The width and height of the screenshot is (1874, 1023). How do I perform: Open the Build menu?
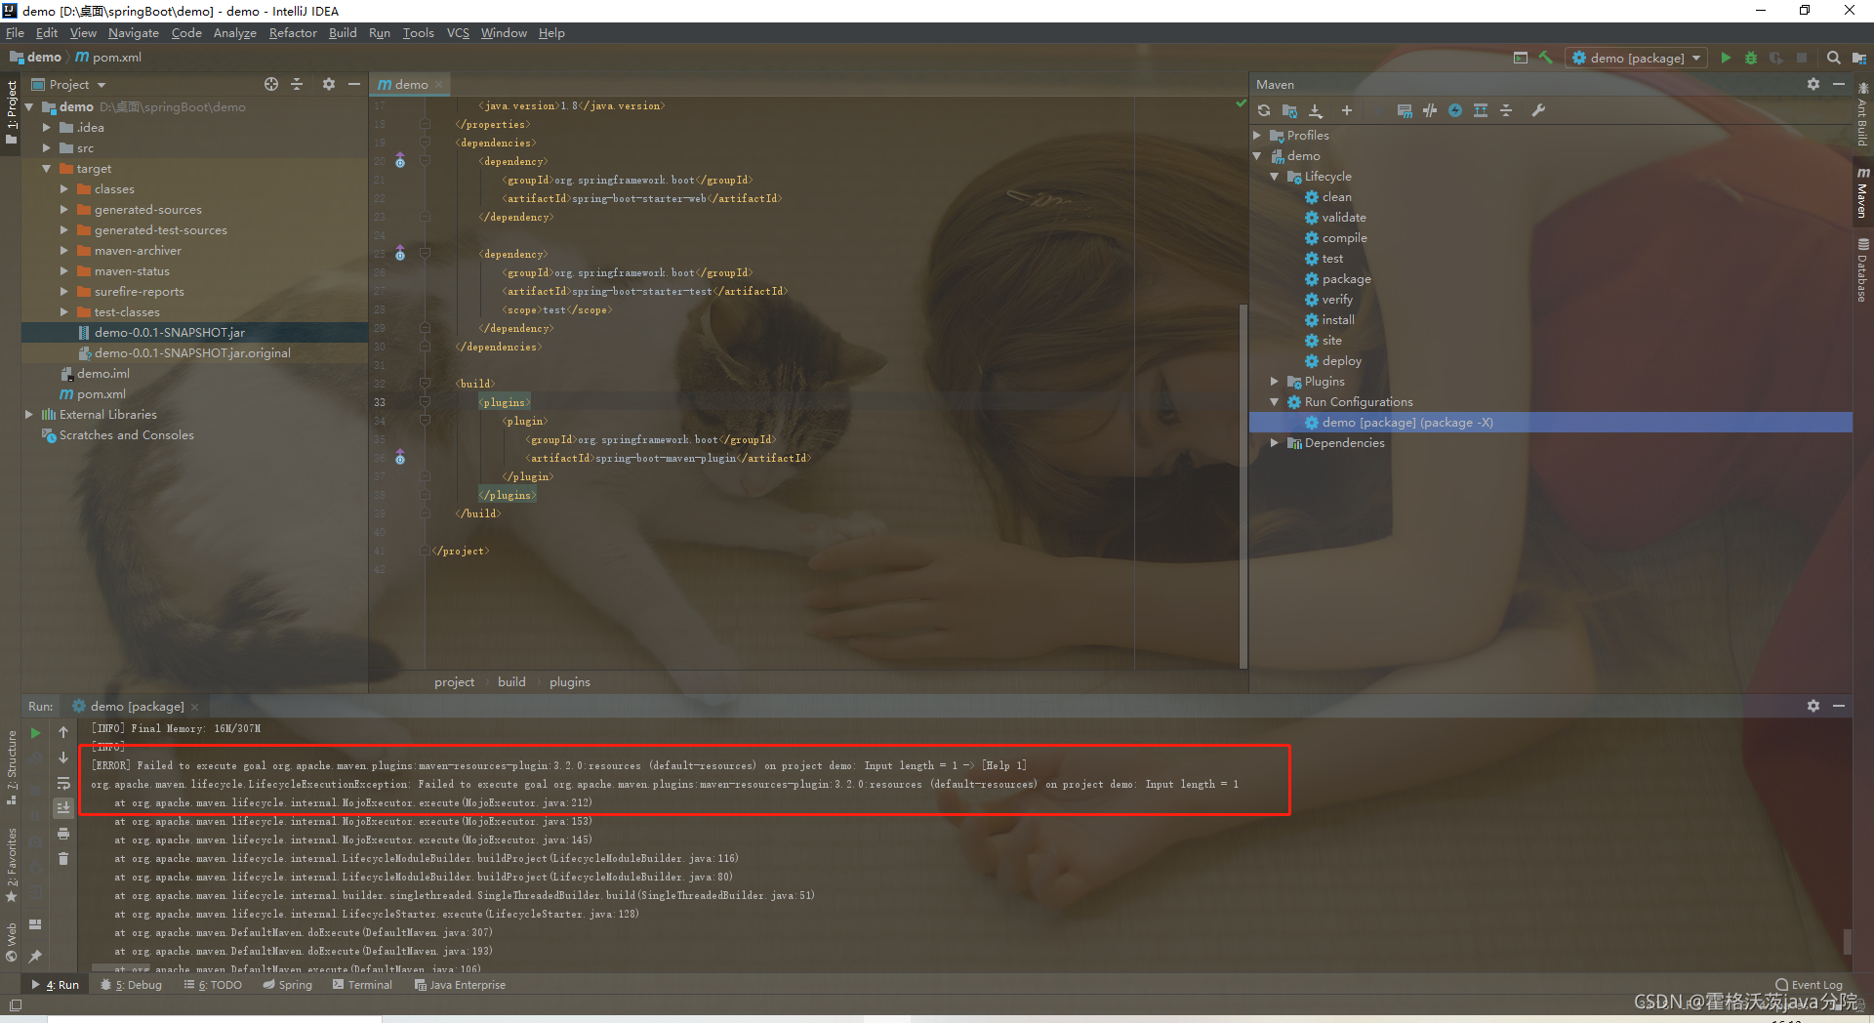click(x=343, y=33)
